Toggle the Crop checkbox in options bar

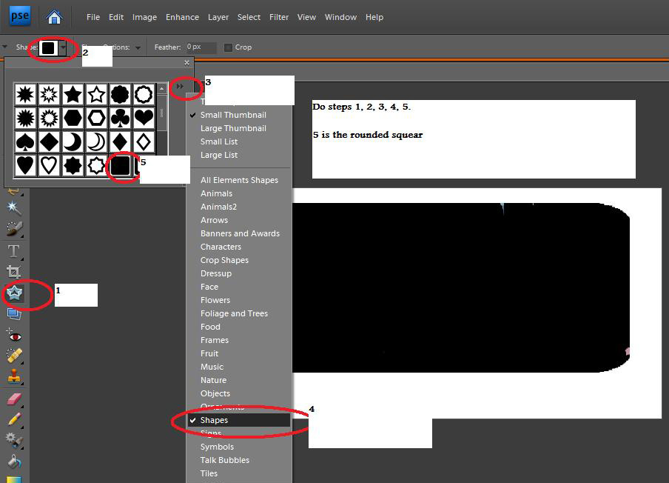coord(228,47)
